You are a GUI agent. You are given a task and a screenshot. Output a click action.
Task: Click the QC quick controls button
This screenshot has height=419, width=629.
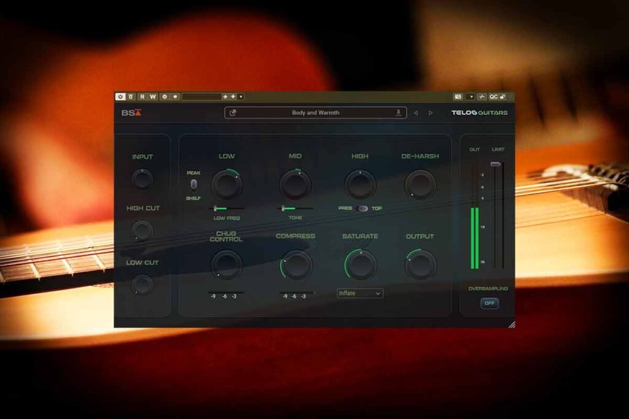tap(493, 96)
